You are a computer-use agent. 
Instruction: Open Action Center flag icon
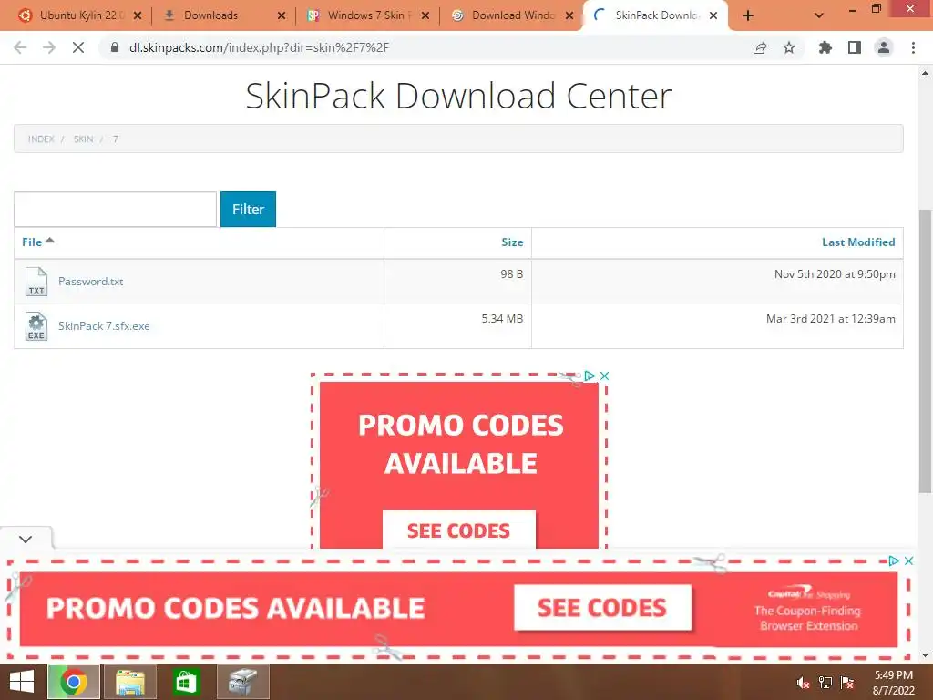(847, 683)
